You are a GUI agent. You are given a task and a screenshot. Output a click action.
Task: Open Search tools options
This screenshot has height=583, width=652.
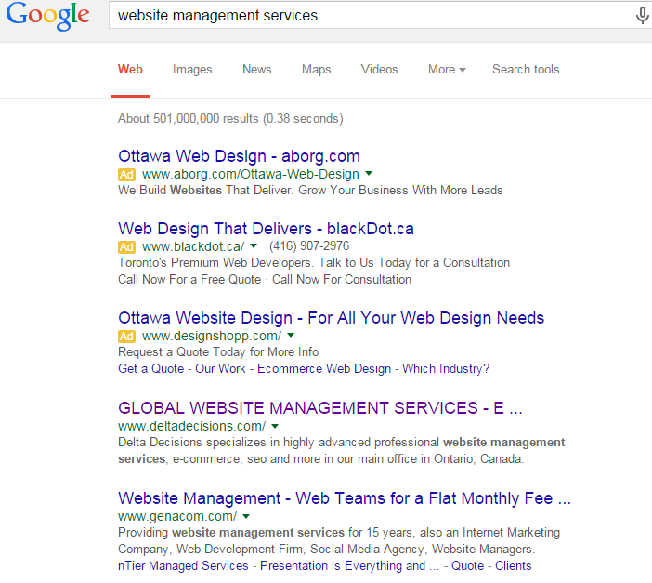(526, 69)
